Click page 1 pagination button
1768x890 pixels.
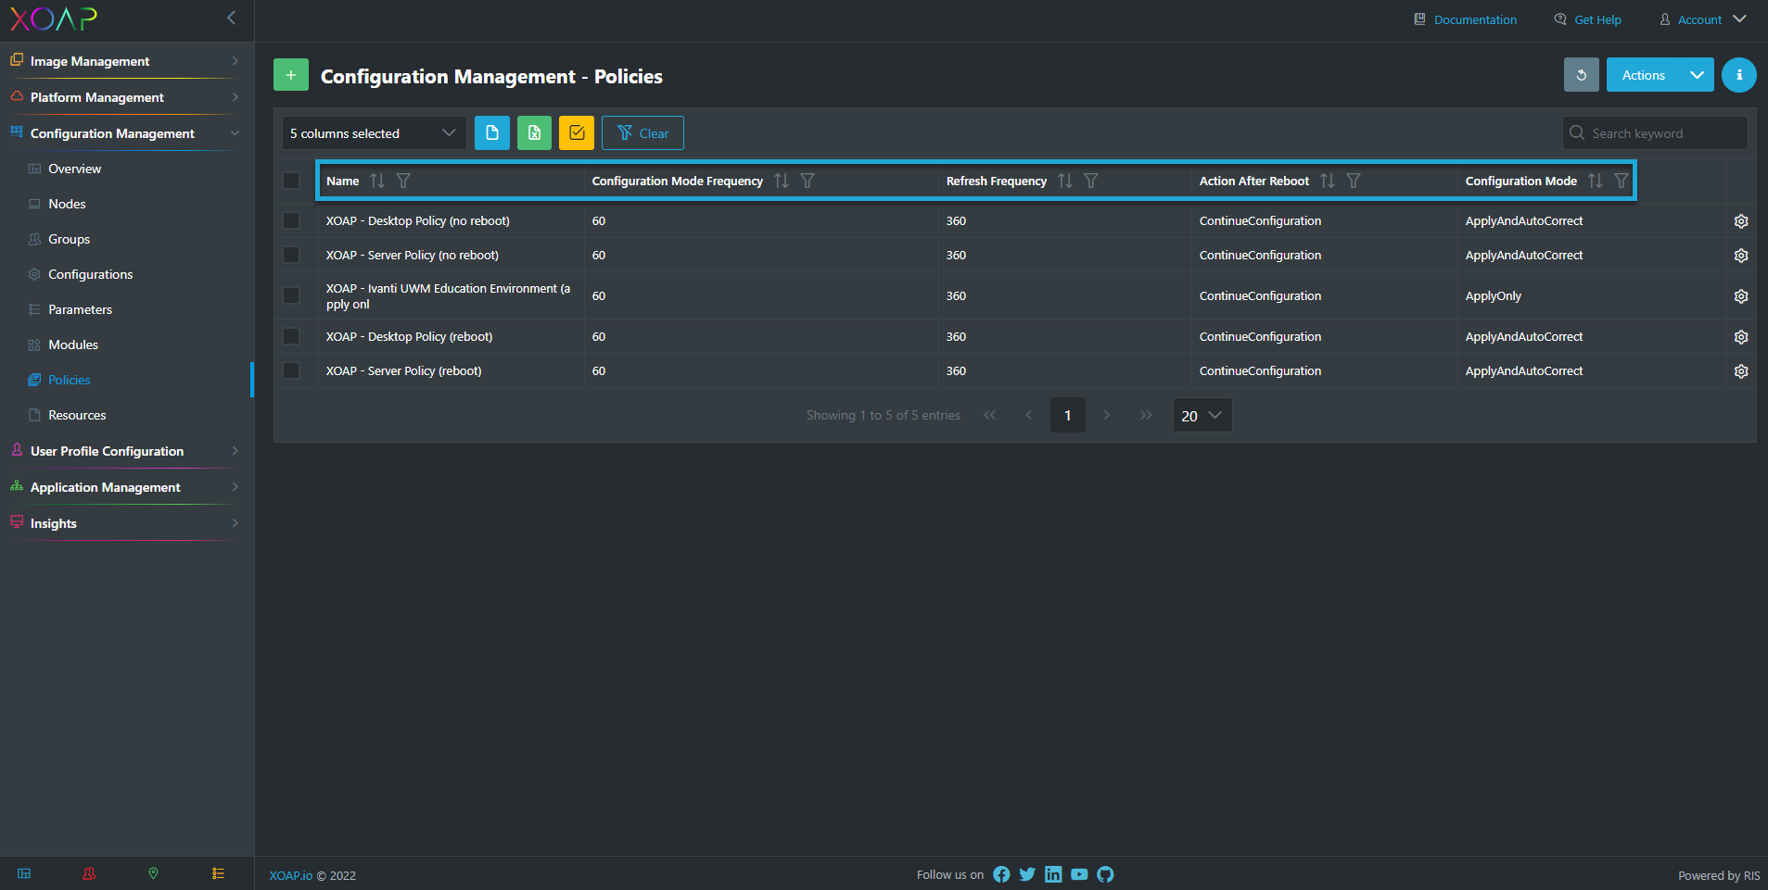[1068, 416]
